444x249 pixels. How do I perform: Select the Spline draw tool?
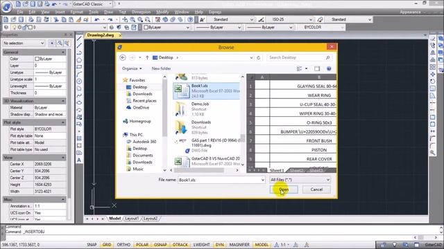(x=79, y=95)
